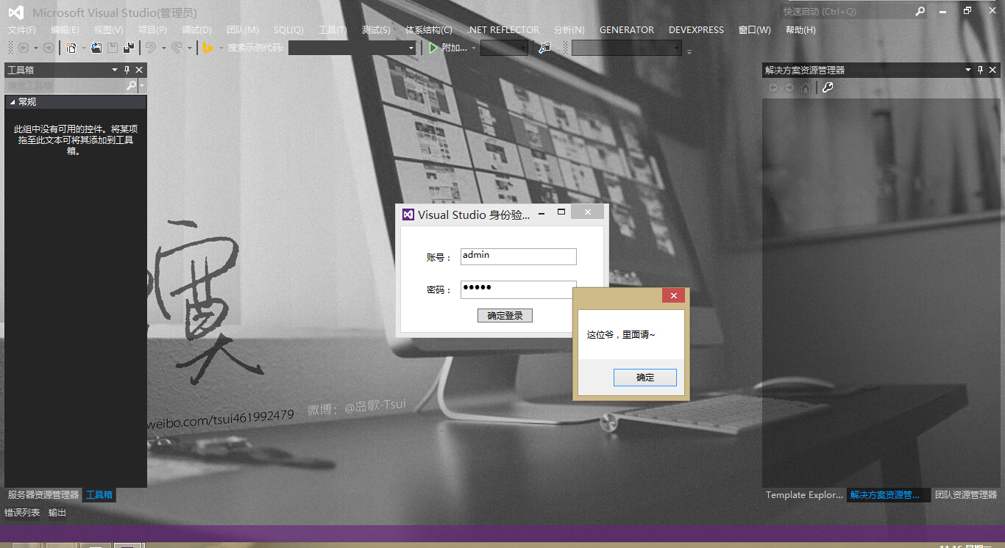
Task: Click 确定 button in the message box
Action: (645, 378)
